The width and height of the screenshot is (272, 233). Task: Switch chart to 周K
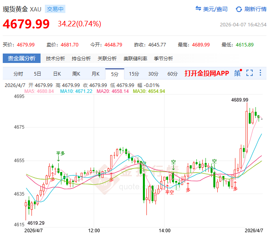pyautogui.click(x=76, y=74)
